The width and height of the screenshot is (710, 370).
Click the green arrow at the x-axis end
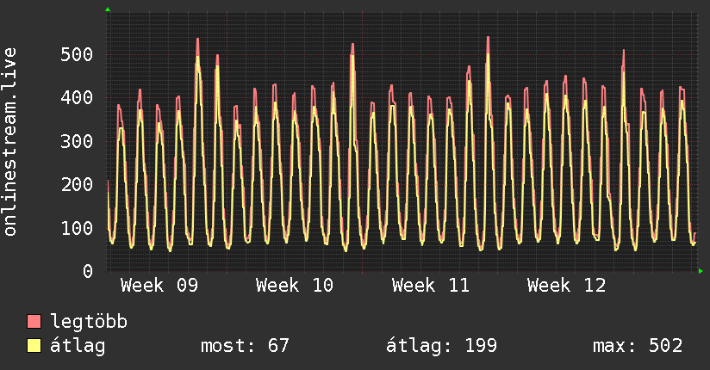click(x=701, y=271)
